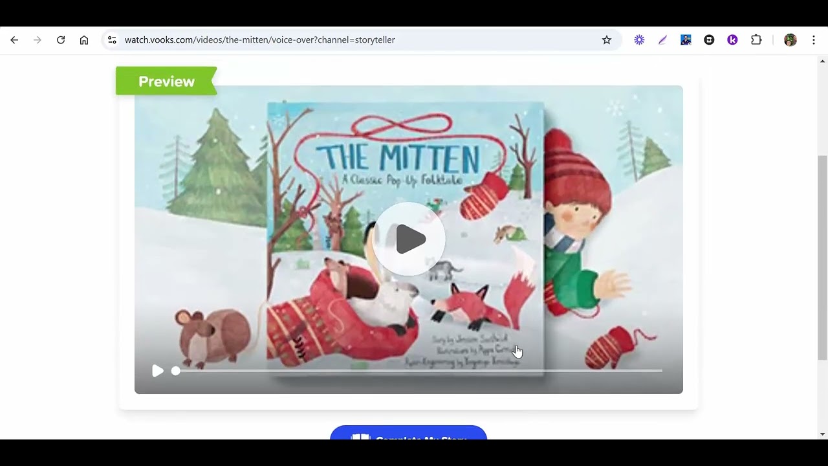
Task: Click the video progress slider handle
Action: pos(175,371)
